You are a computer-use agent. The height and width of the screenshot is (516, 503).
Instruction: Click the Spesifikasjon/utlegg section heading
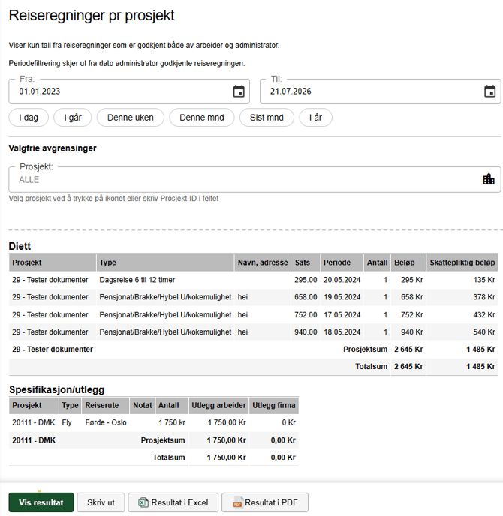click(x=56, y=390)
